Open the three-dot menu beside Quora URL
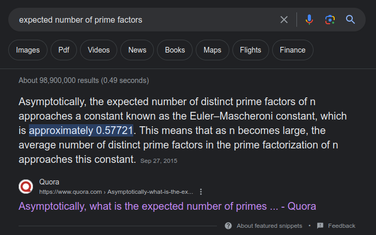 [x=201, y=192]
